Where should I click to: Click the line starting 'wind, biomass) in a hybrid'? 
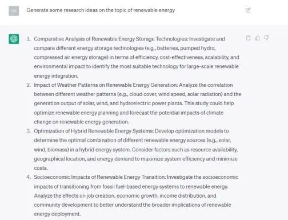tap(136, 150)
